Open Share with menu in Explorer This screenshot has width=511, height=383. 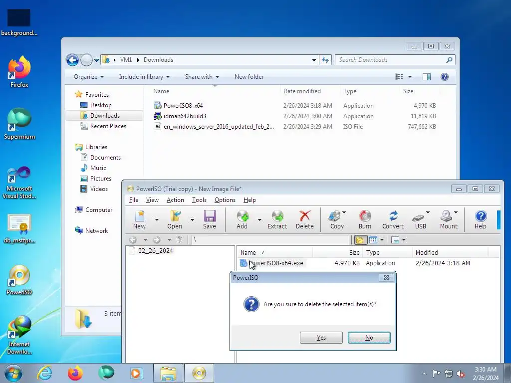(202, 77)
